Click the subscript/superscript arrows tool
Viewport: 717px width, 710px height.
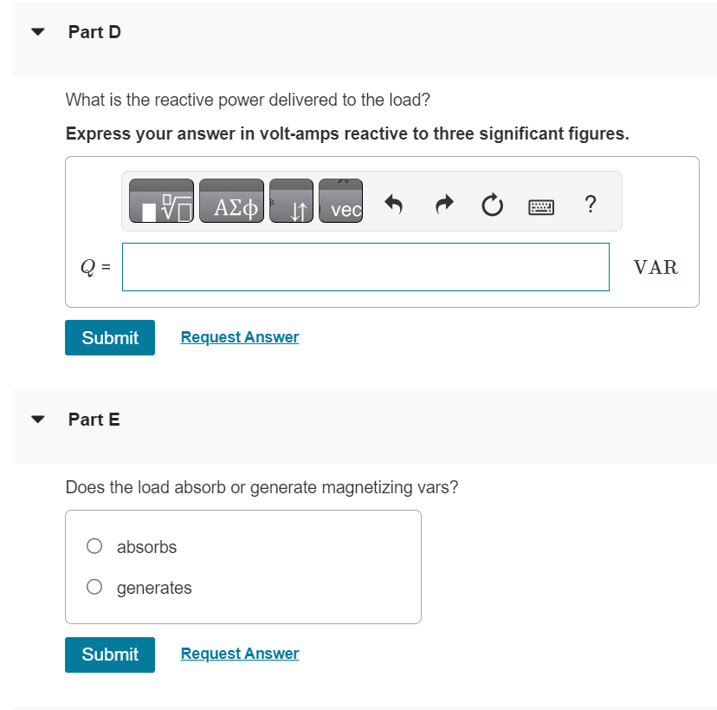point(291,202)
